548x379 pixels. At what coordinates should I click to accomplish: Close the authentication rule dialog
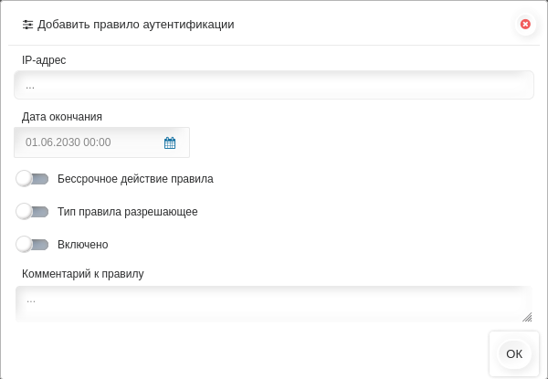coord(525,24)
